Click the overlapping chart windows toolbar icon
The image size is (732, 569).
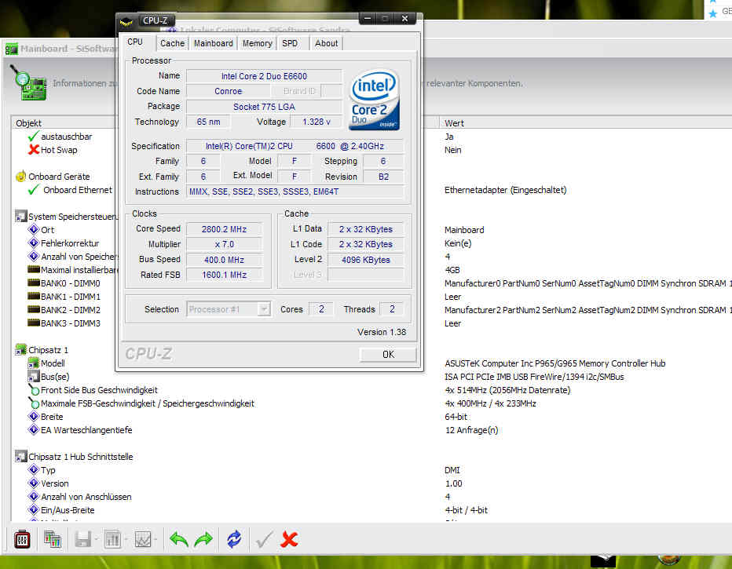[x=53, y=540]
